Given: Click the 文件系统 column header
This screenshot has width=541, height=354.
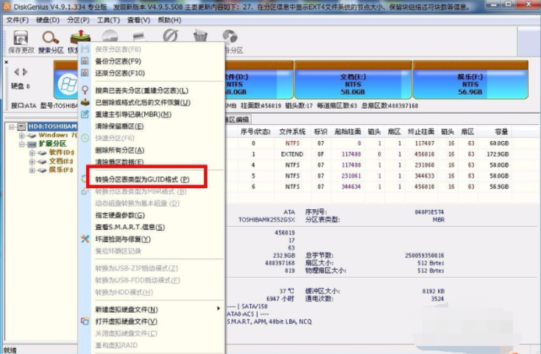Looking at the screenshot, I should pos(292,131).
